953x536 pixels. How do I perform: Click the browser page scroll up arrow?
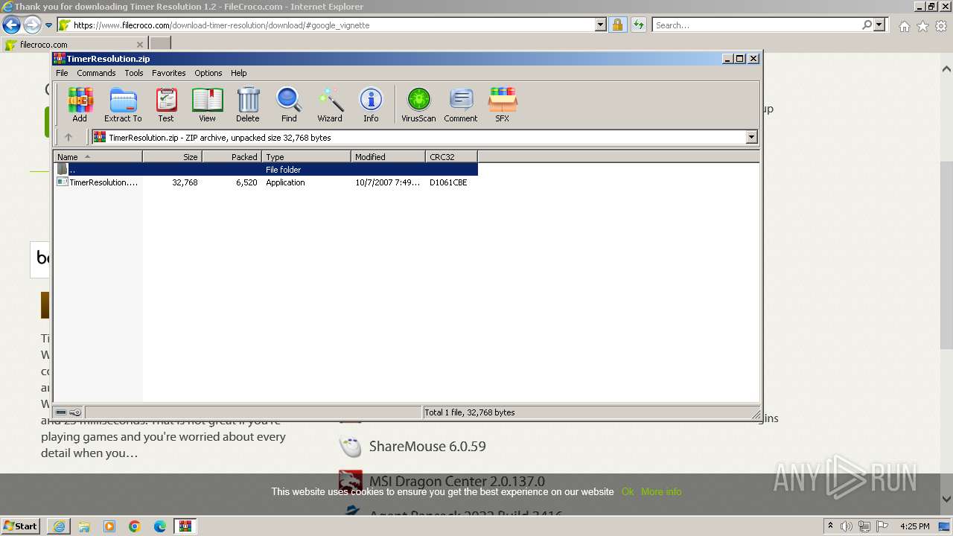(x=946, y=69)
